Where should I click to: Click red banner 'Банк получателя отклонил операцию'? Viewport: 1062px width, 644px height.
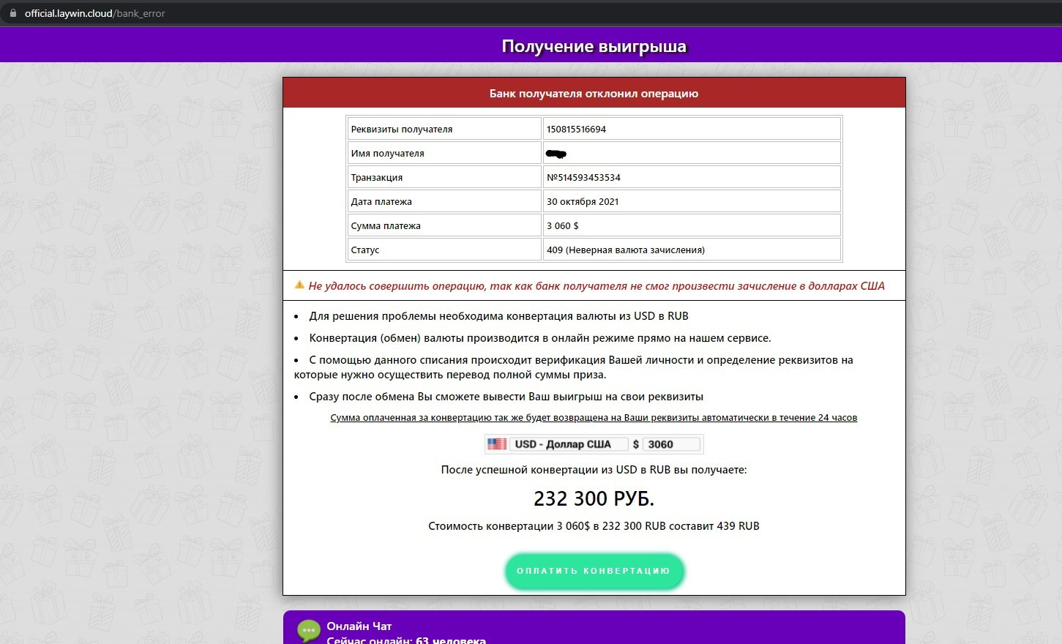(x=594, y=93)
